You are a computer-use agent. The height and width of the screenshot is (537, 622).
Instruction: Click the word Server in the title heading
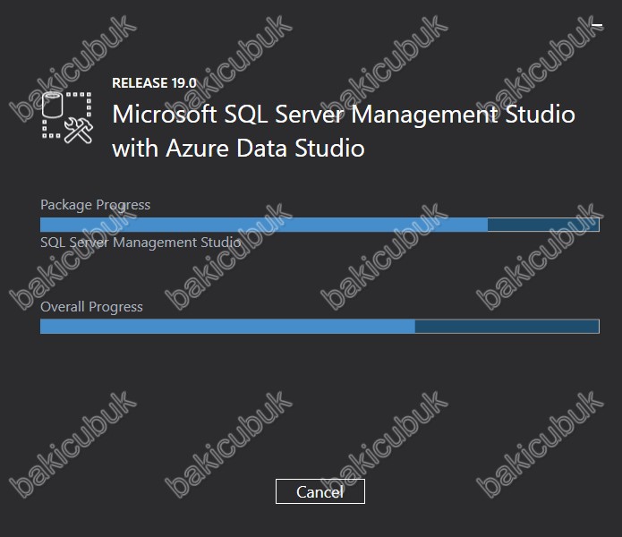[x=310, y=115]
